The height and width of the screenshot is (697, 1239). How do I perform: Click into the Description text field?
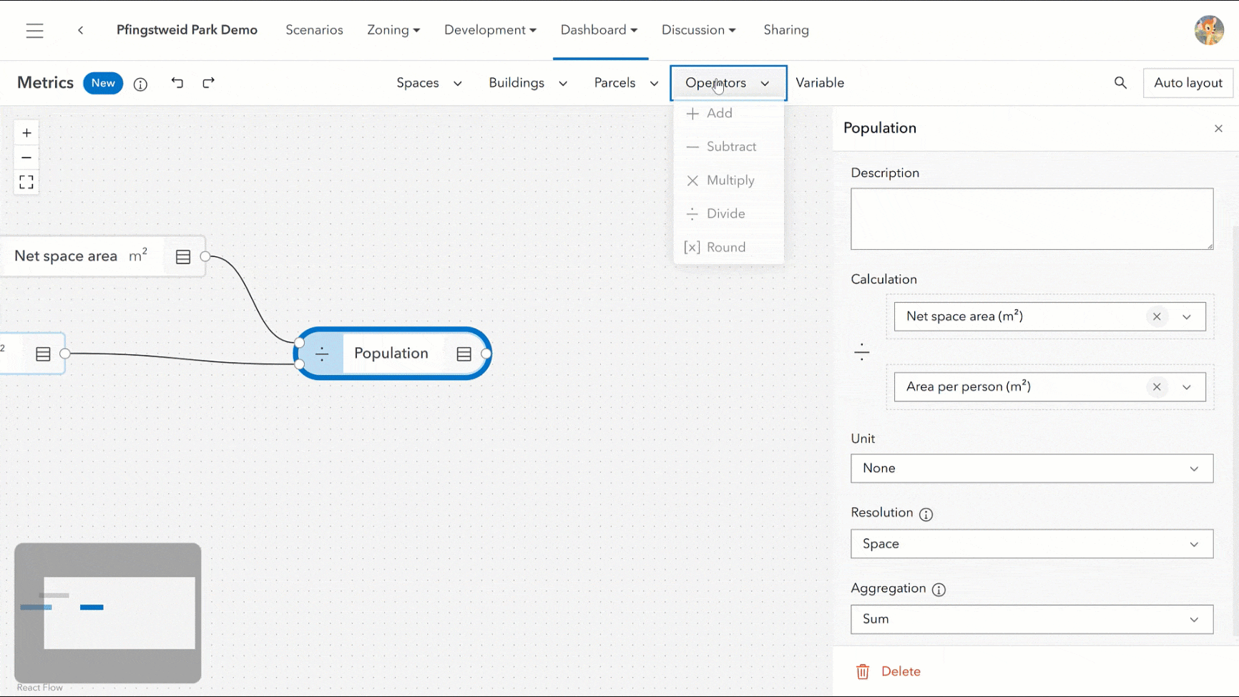[1032, 219]
